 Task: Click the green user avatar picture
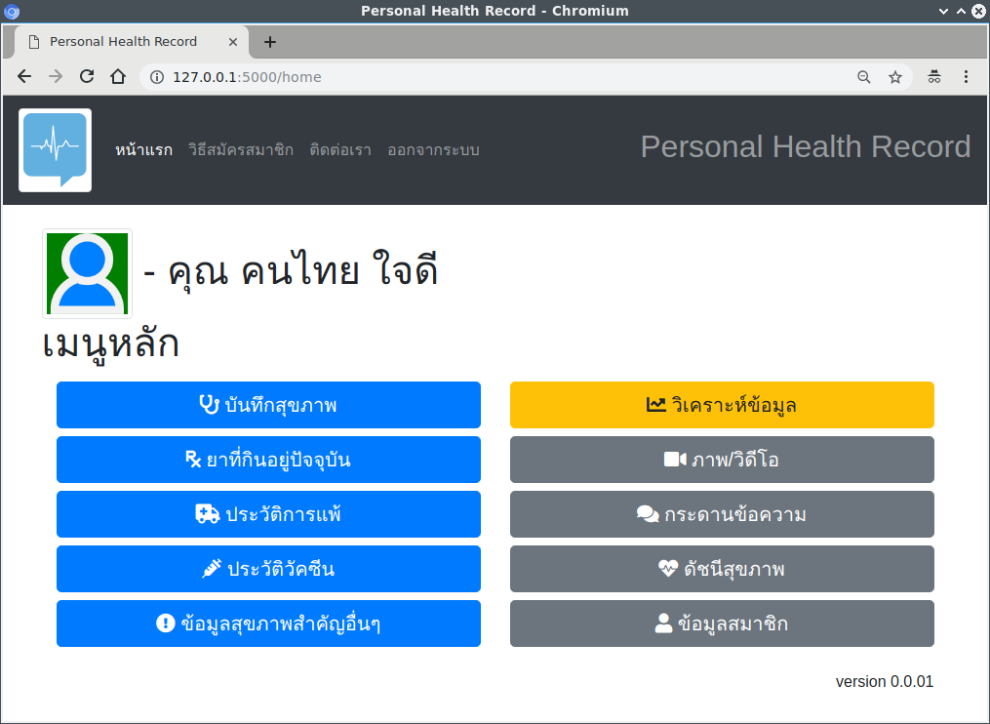click(87, 273)
